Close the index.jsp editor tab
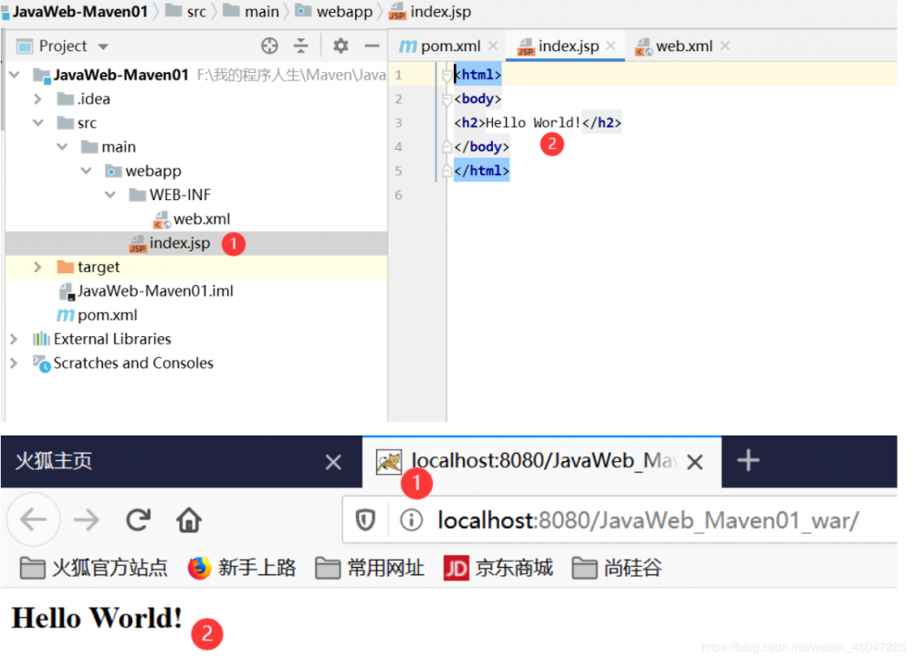Screen dimensions: 913x661 [610, 46]
